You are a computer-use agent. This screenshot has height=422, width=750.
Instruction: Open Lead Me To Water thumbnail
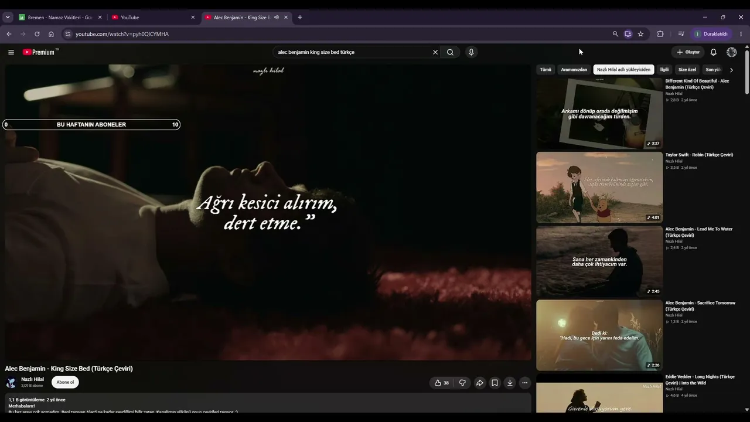click(x=599, y=261)
